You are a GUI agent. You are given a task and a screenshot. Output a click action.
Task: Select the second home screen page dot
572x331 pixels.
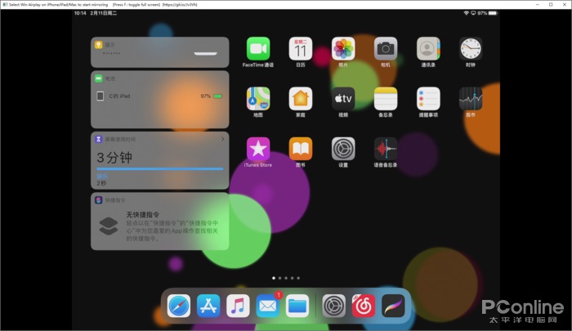(279, 278)
